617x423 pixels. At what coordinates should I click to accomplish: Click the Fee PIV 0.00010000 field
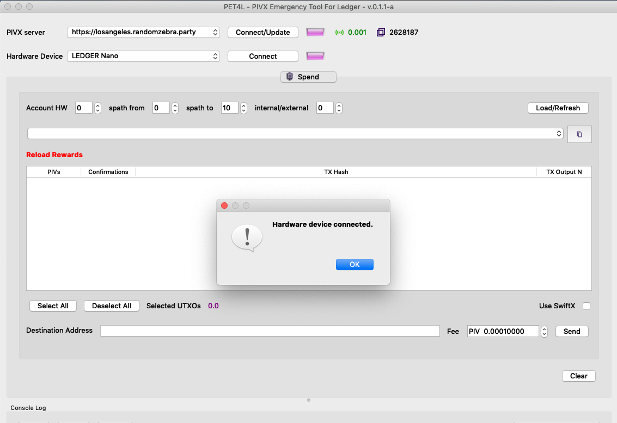[x=503, y=332]
